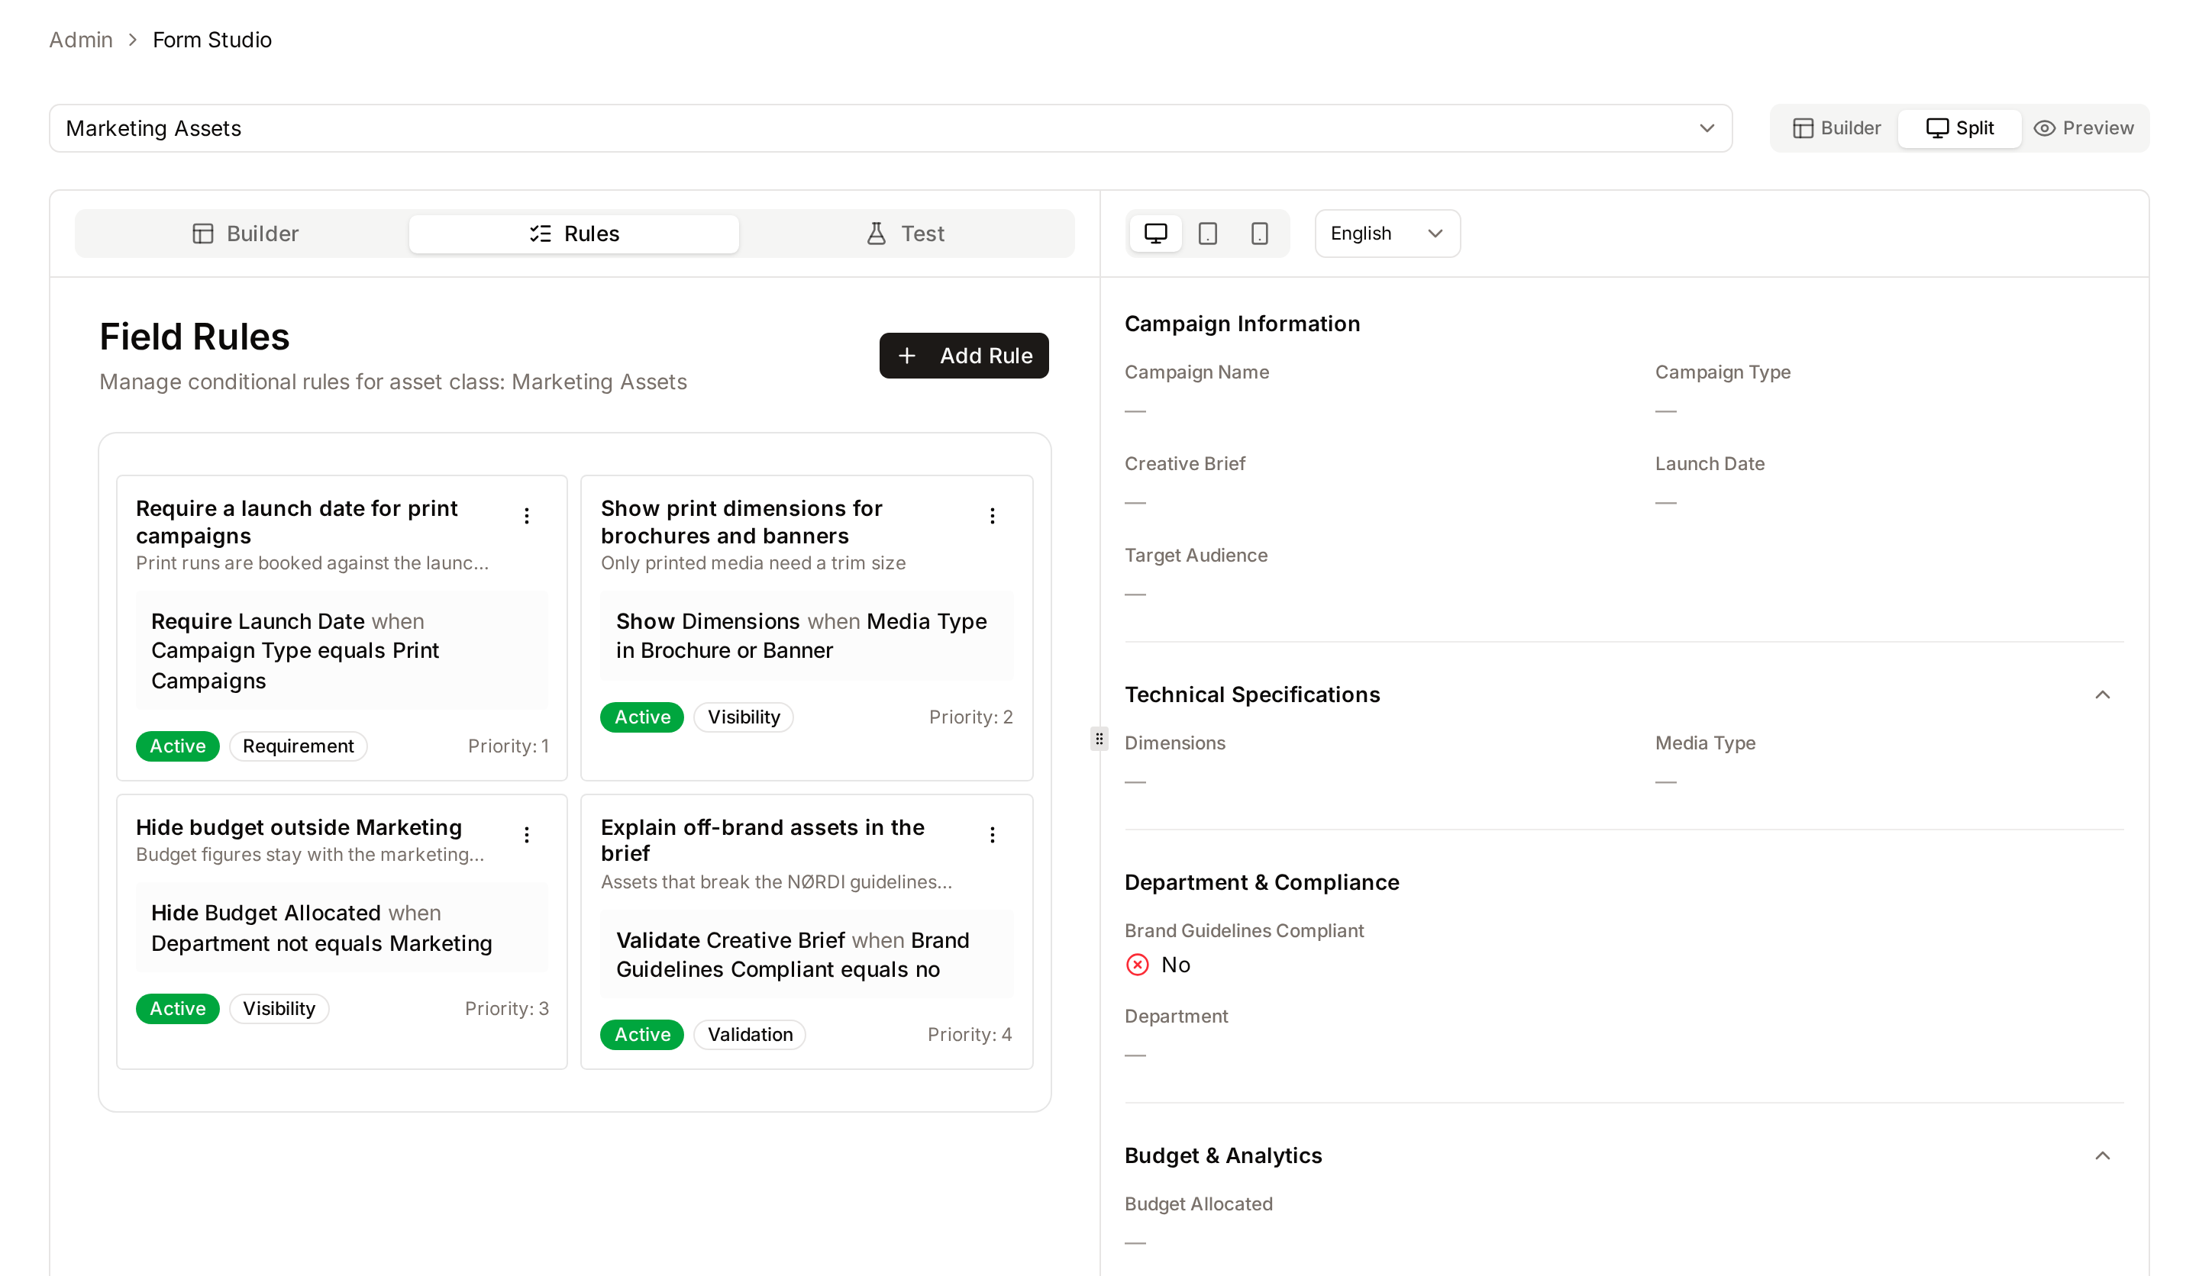Switch to Builder view mode at top right
The image size is (2199, 1276).
[x=1836, y=128]
